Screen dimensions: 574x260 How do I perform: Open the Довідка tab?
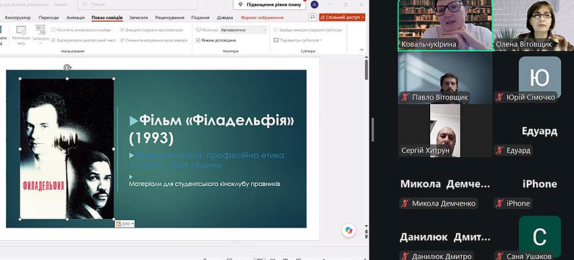point(225,18)
